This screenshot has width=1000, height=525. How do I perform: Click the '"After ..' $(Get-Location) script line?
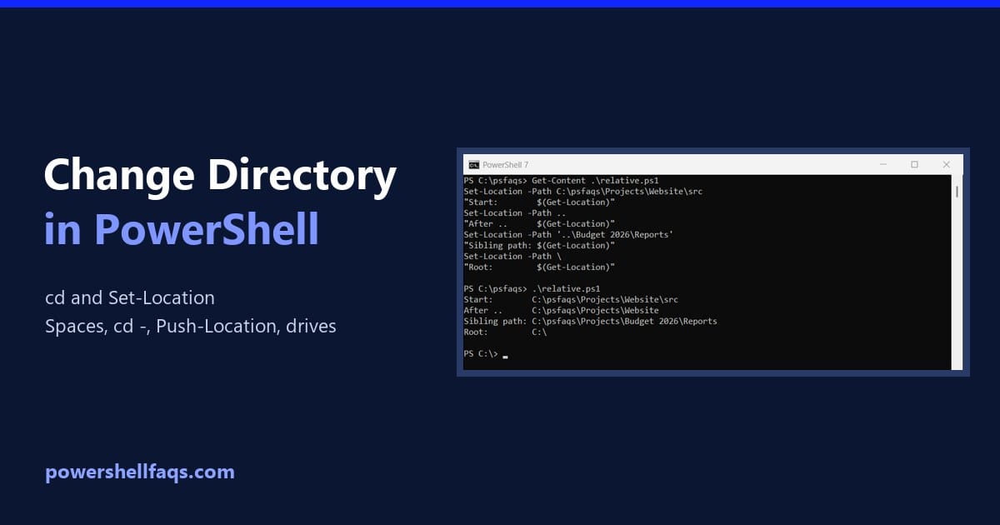[539, 224]
